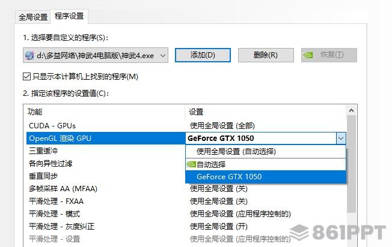Click the 删除(R) button
This screenshot has height=247, width=392.
tap(266, 55)
